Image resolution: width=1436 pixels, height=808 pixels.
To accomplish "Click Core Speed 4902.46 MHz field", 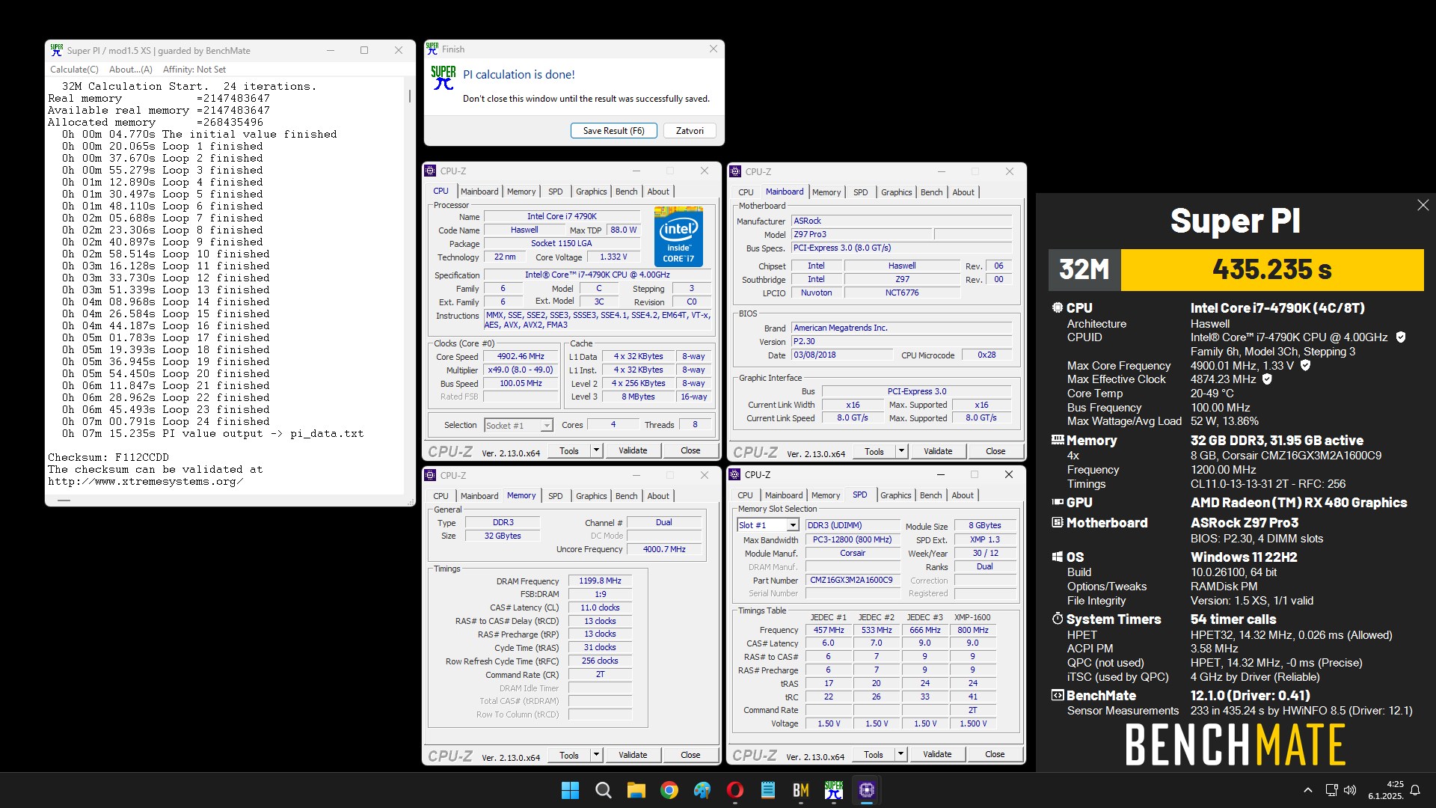I will [x=521, y=356].
